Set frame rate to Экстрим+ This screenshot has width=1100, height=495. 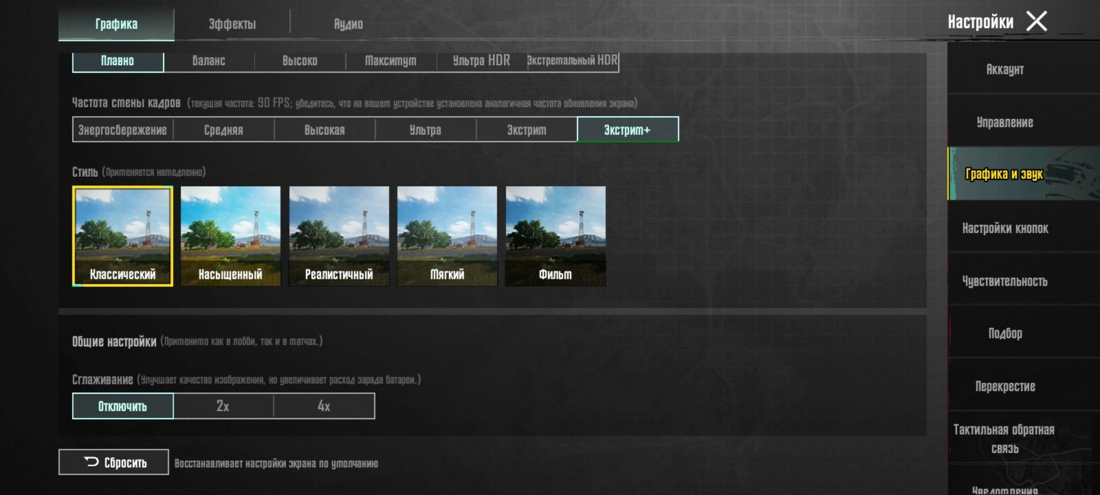pyautogui.click(x=628, y=130)
